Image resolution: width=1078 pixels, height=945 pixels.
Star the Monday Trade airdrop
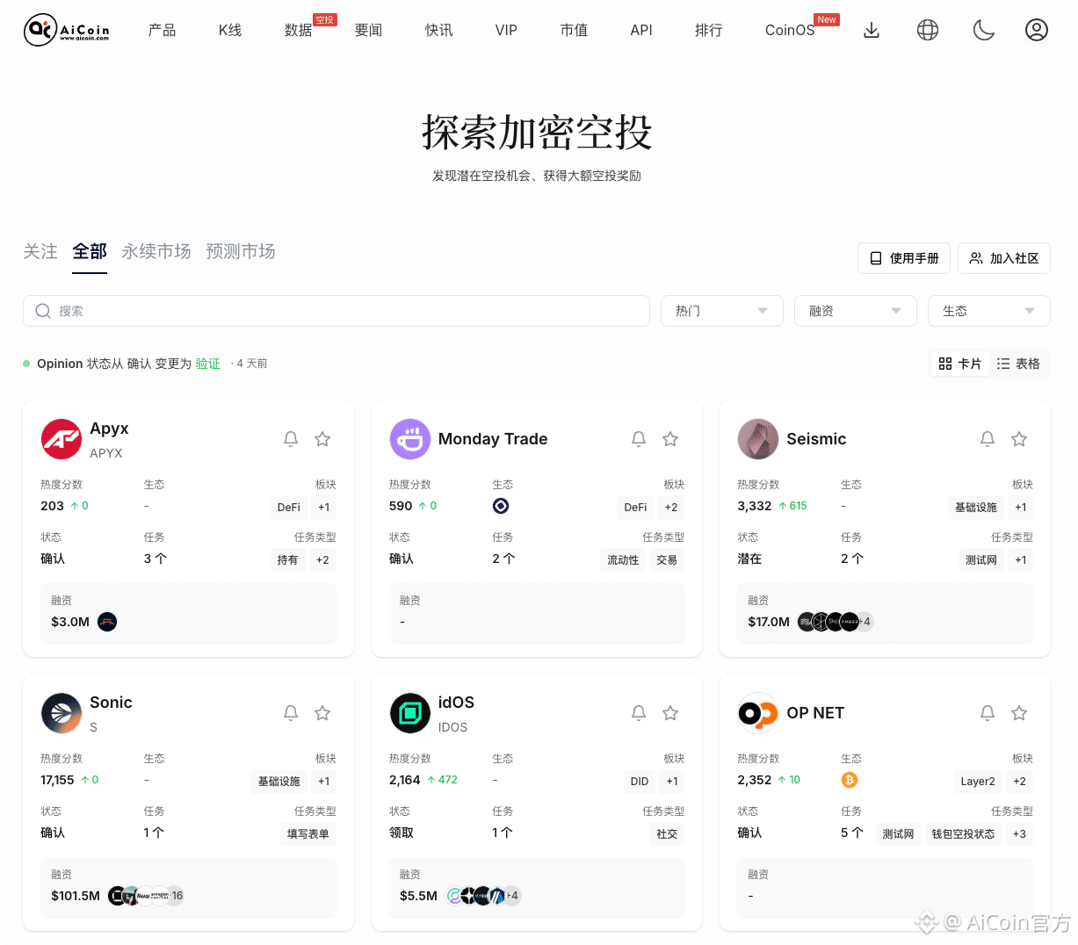[670, 438]
